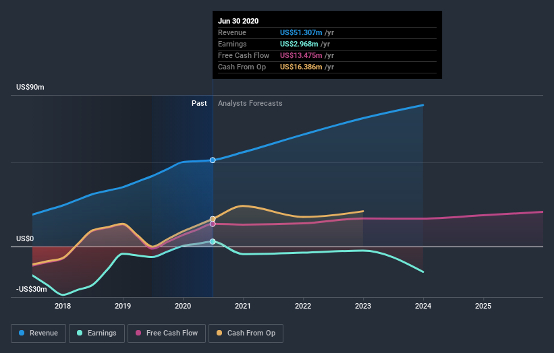Click the US$0 y-axis label

pos(25,238)
